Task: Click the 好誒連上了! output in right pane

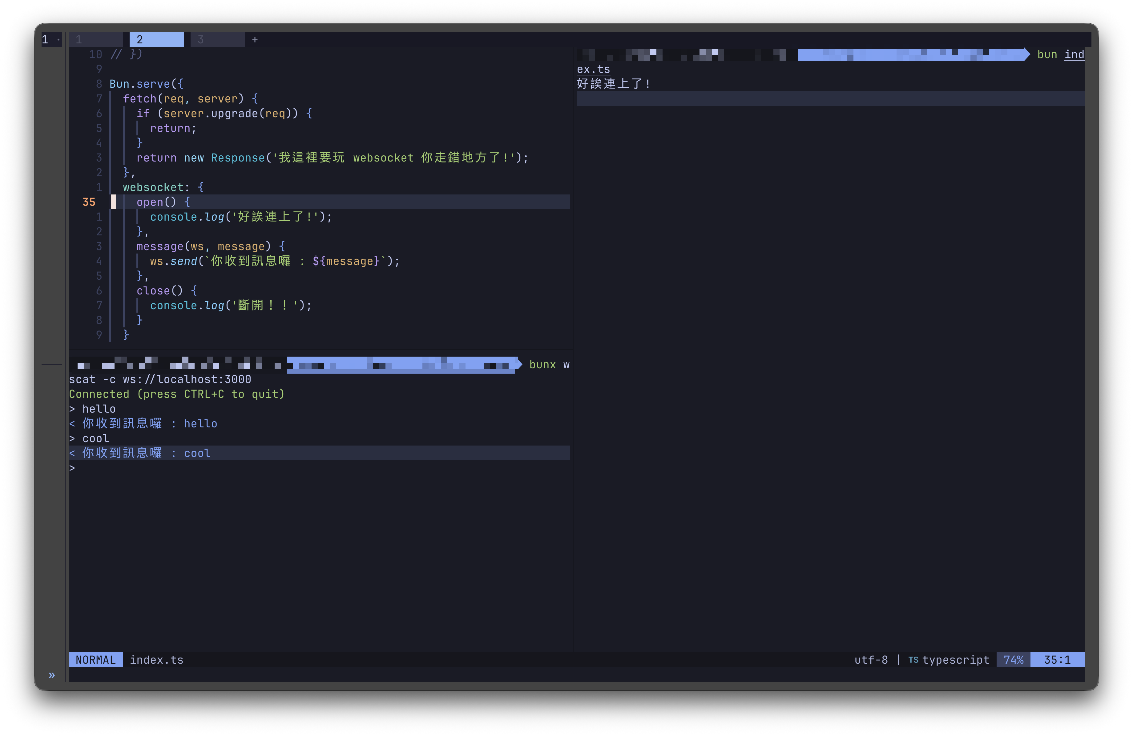Action: pos(614,84)
